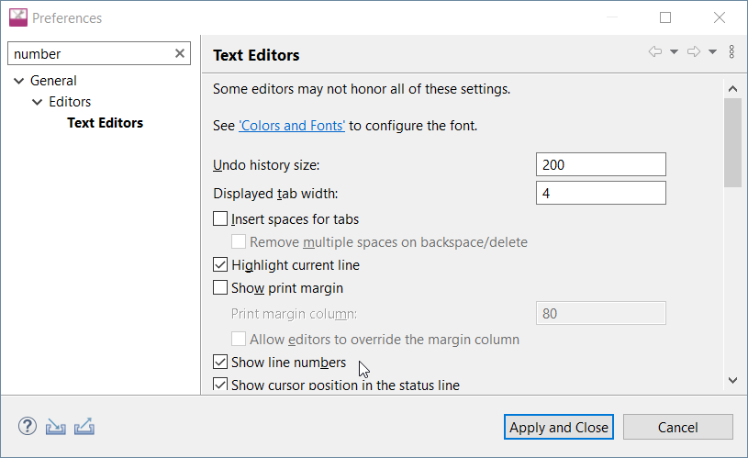Click the Forward navigation arrow icon
The height and width of the screenshot is (458, 748).
(694, 52)
